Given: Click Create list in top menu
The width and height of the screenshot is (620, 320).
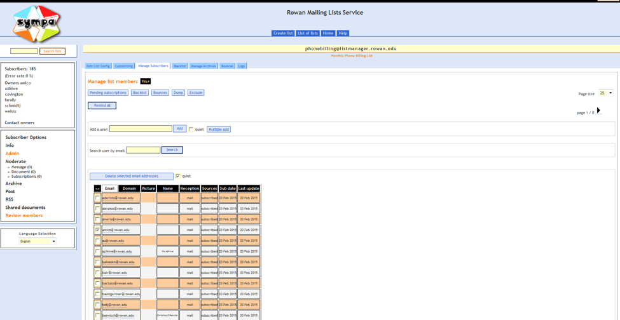Looking at the screenshot, I should pyautogui.click(x=283, y=33).
